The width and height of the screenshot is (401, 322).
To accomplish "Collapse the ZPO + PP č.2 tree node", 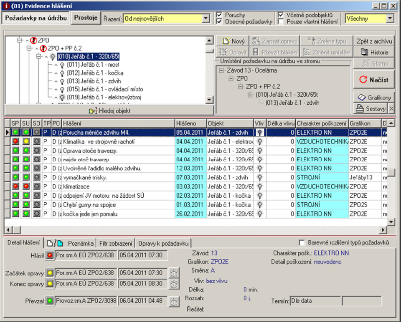I will coord(29,48).
